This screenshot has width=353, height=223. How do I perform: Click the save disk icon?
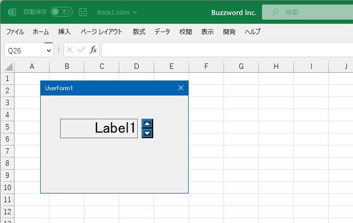tap(83, 12)
